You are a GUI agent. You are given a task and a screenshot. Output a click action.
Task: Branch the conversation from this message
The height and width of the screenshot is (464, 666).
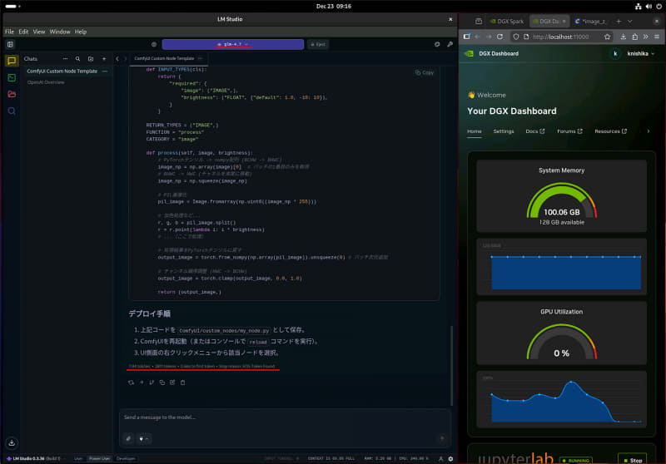(x=152, y=383)
